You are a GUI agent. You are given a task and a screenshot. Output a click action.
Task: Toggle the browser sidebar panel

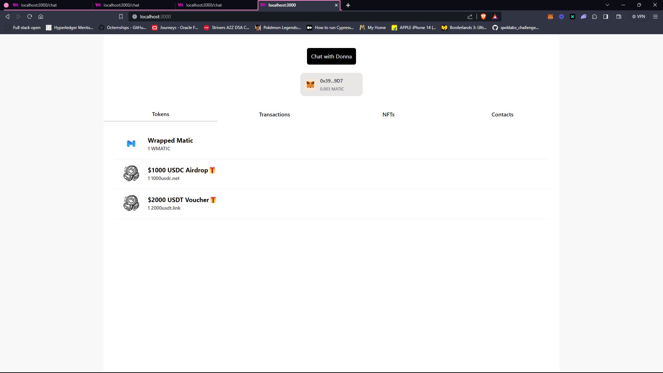click(606, 17)
